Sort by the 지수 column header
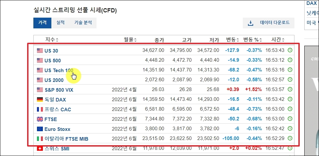This screenshot has width=319, height=156. [52, 40]
